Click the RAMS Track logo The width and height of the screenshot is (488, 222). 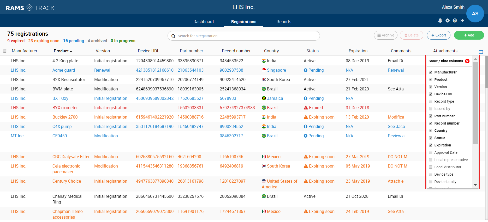pyautogui.click(x=30, y=8)
